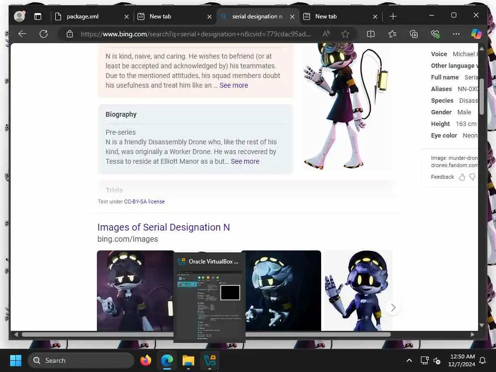Give thumbs up feedback
The height and width of the screenshot is (372, 496).
point(462,177)
